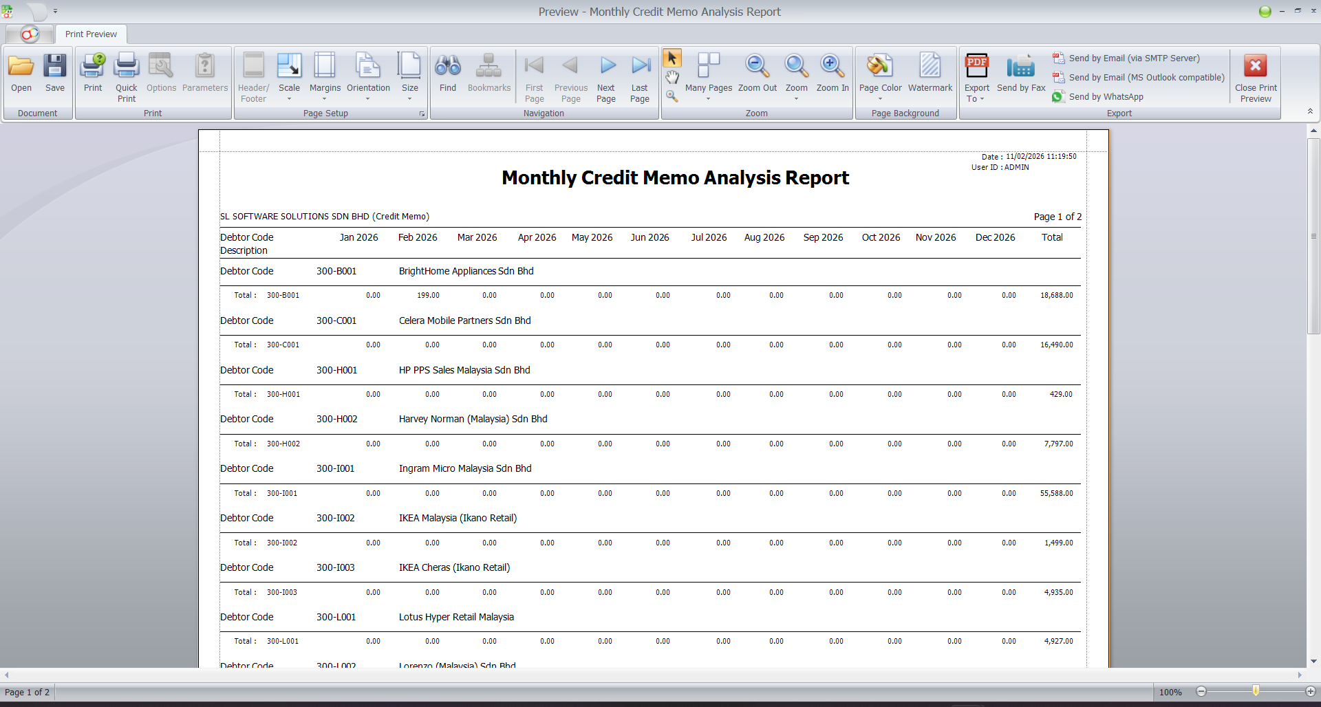
Task: Switch to the mouse pointer tool
Action: [x=672, y=58]
